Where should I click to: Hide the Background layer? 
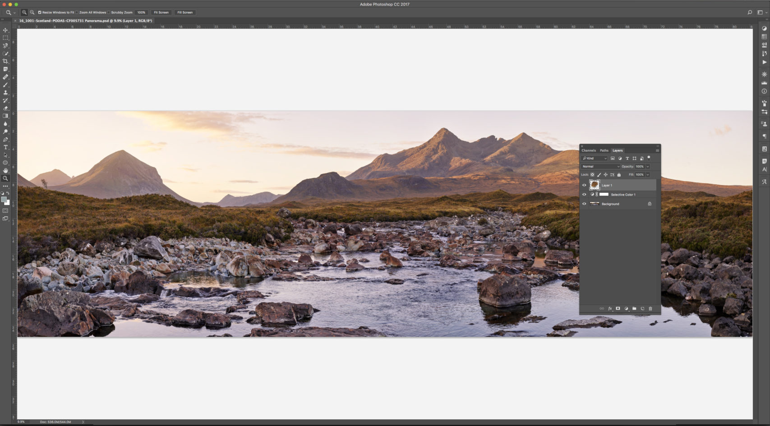585,204
